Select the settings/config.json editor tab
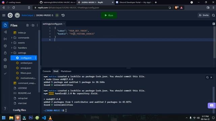 (x=53, y=24)
